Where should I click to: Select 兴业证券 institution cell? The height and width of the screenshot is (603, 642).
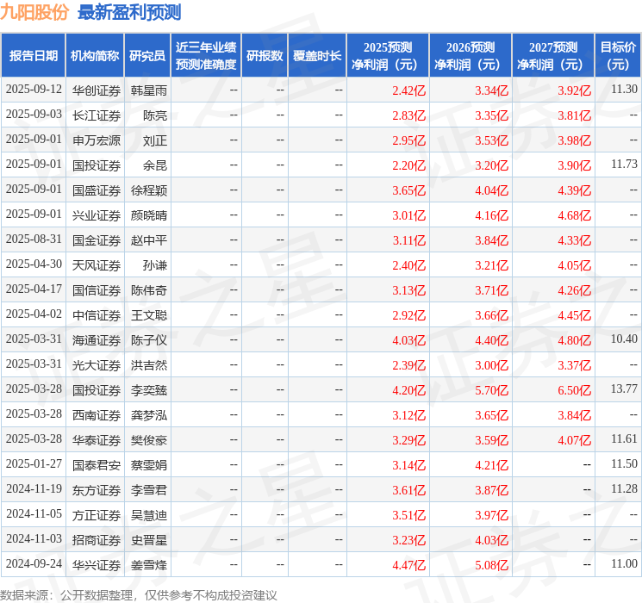point(97,215)
